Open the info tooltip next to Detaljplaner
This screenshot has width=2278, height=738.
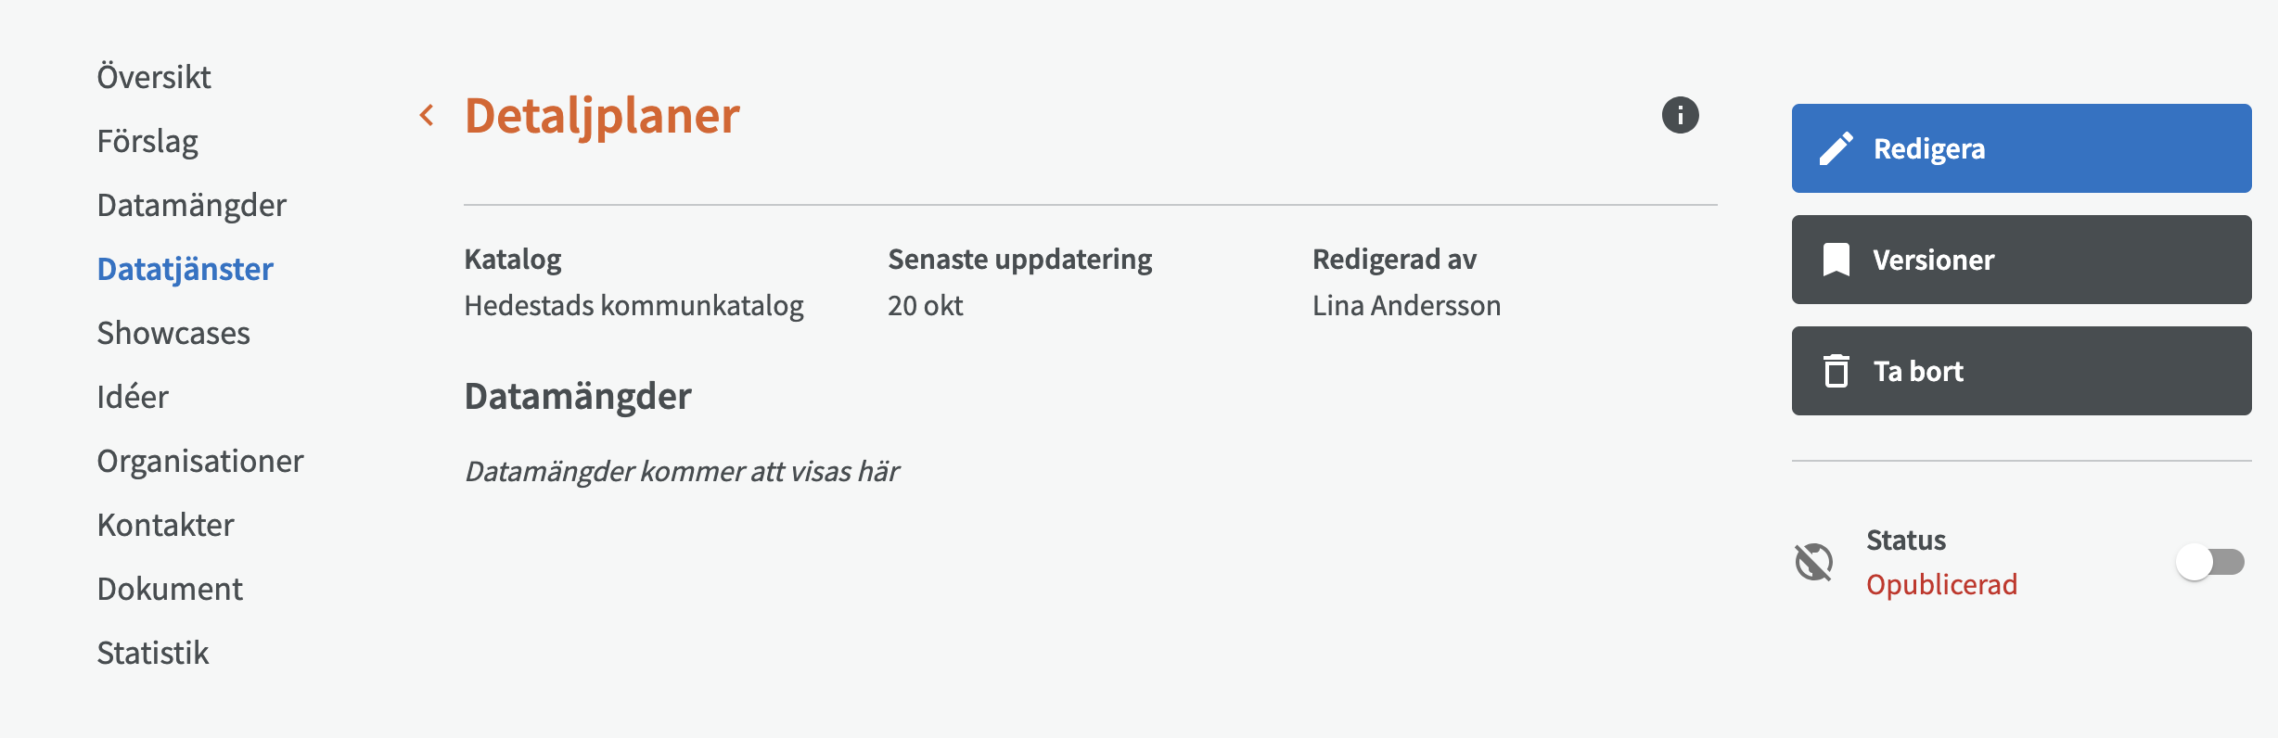pos(1679,115)
